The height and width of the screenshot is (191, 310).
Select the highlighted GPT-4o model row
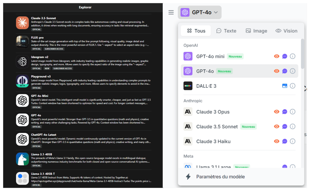click(239, 71)
